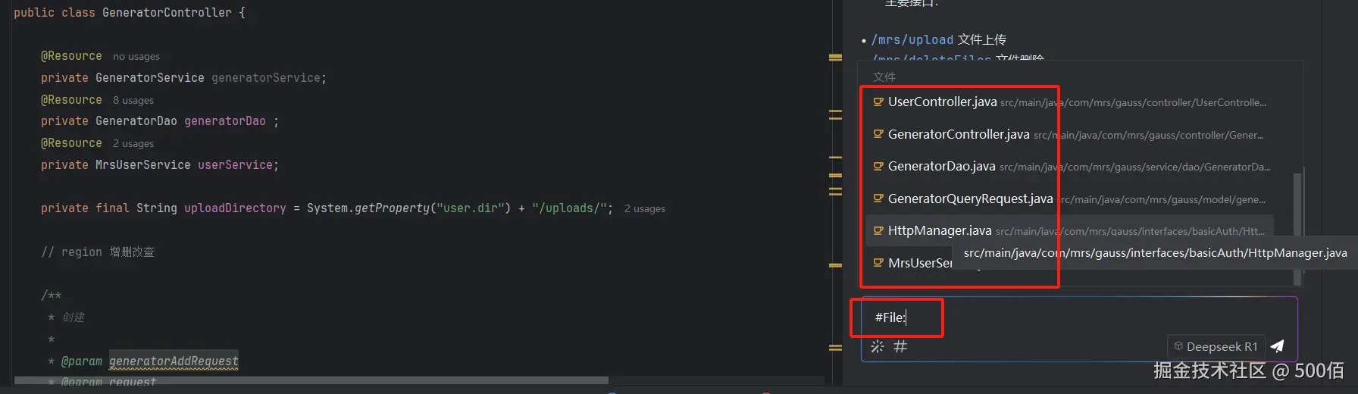Open the Deepseek R1 model selector

(x=1216, y=346)
